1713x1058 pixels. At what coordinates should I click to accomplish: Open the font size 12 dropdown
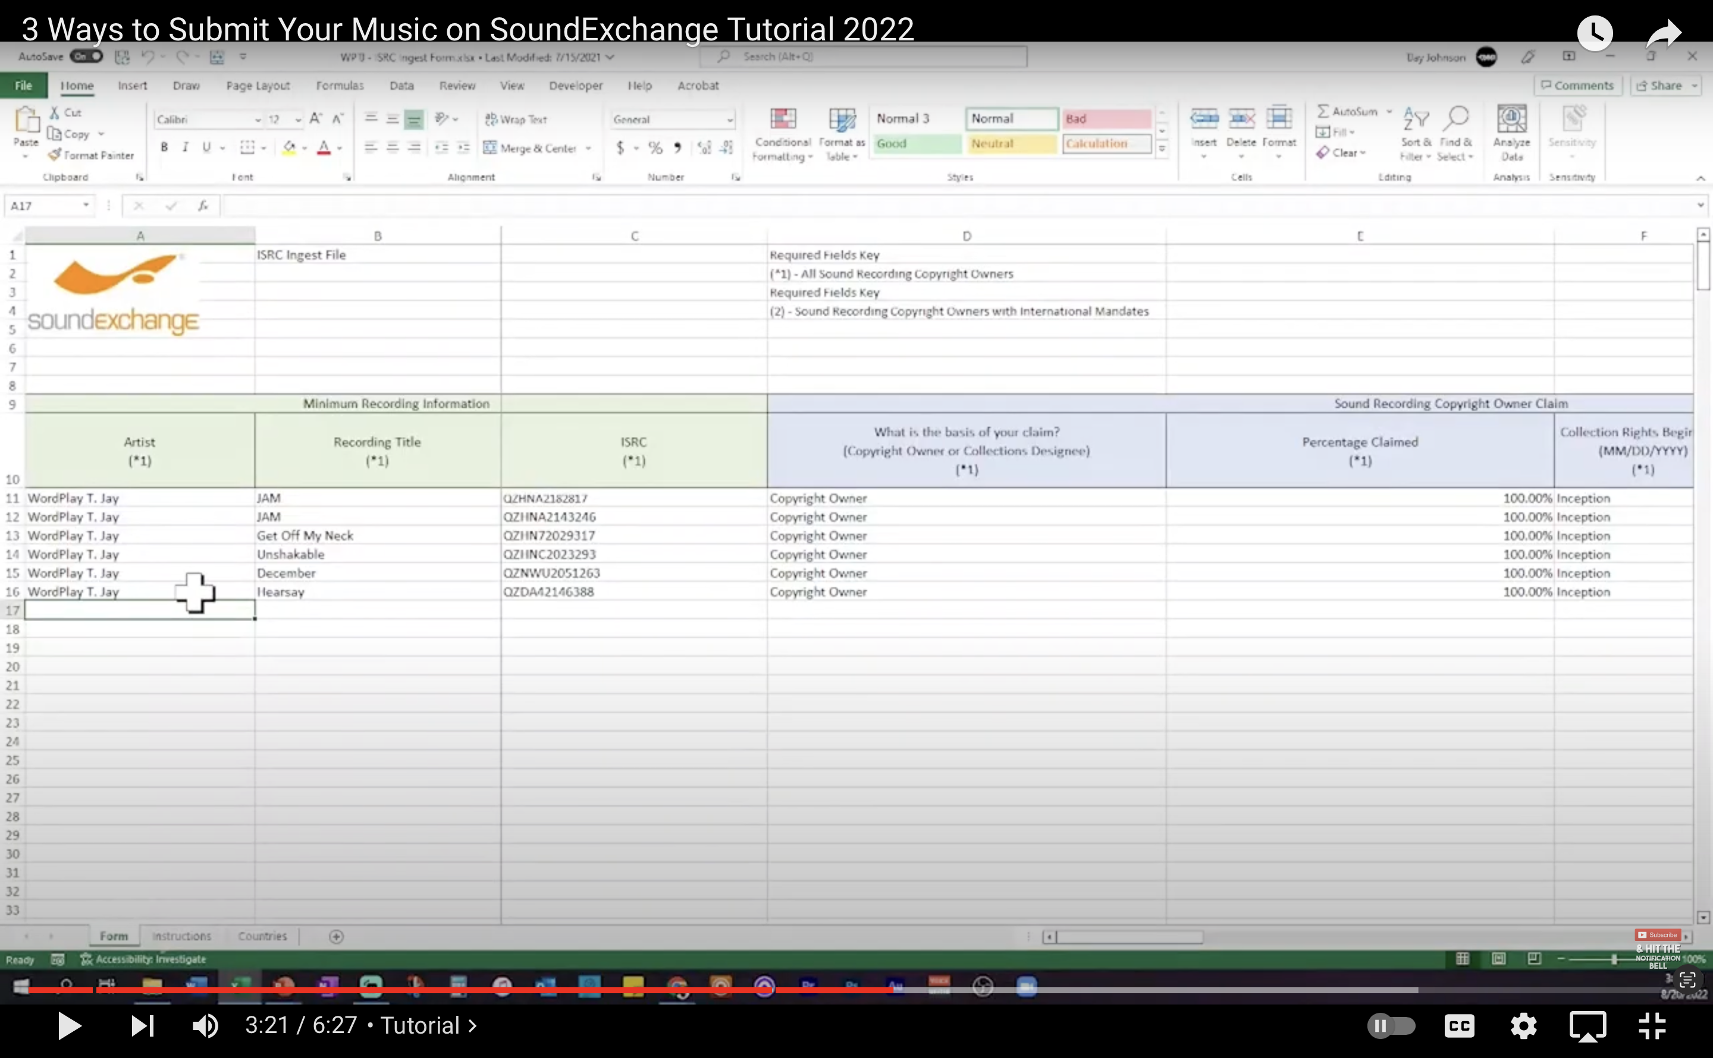pyautogui.click(x=298, y=120)
